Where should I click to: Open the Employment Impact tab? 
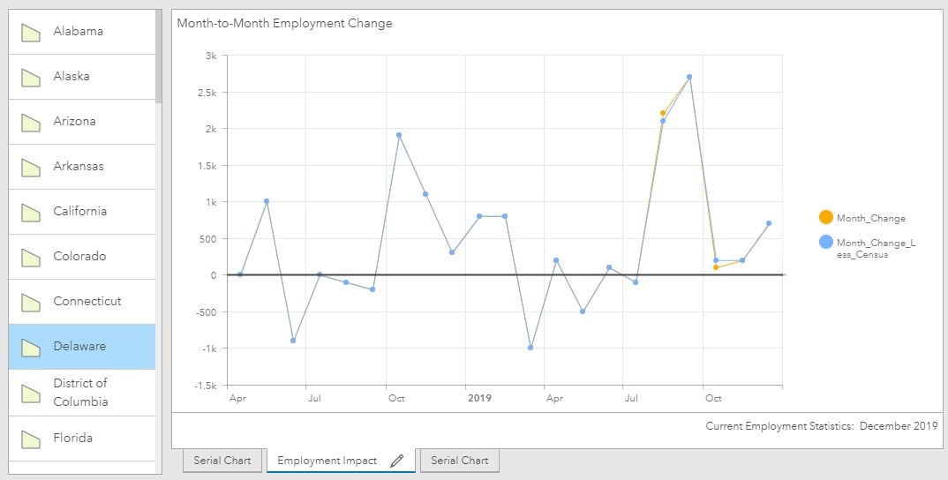(327, 460)
